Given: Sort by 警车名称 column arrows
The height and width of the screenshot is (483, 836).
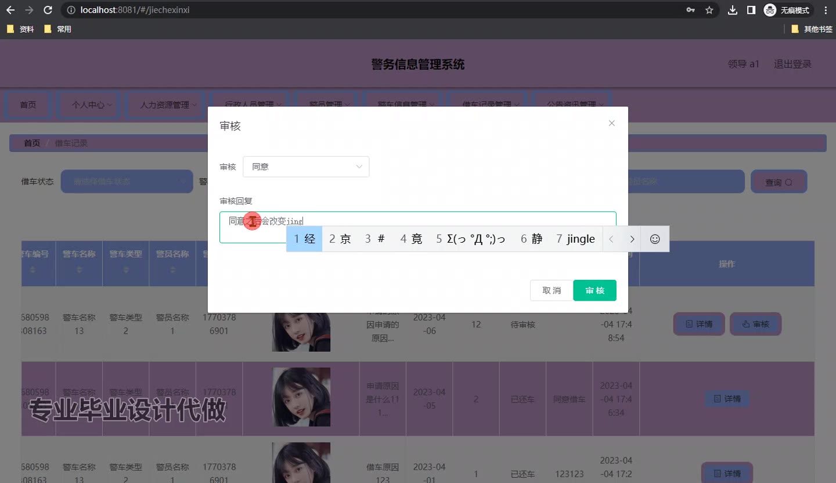Looking at the screenshot, I should [79, 270].
